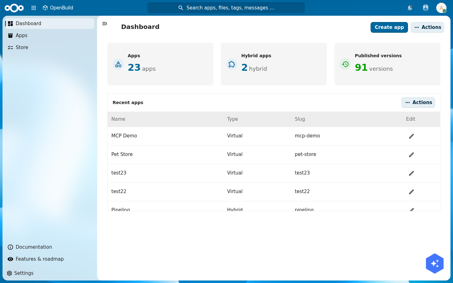Click the search apps and files field
This screenshot has height=283, width=453.
[x=226, y=8]
